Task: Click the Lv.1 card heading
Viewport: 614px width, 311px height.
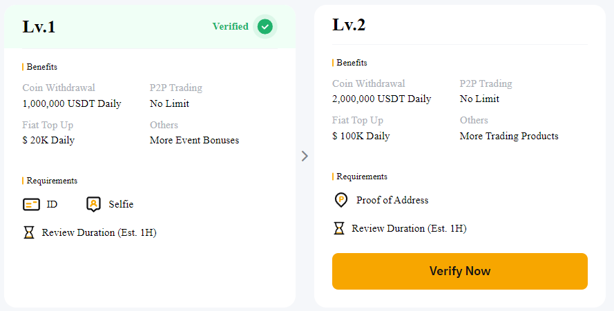Action: [x=39, y=27]
